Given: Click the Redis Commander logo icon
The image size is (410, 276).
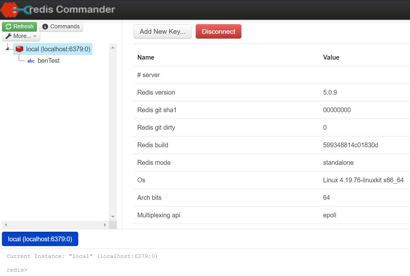Looking at the screenshot, I should [x=14, y=9].
